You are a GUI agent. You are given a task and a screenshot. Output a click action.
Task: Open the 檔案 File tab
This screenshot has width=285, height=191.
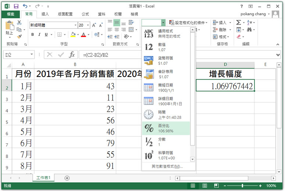[x=11, y=14]
